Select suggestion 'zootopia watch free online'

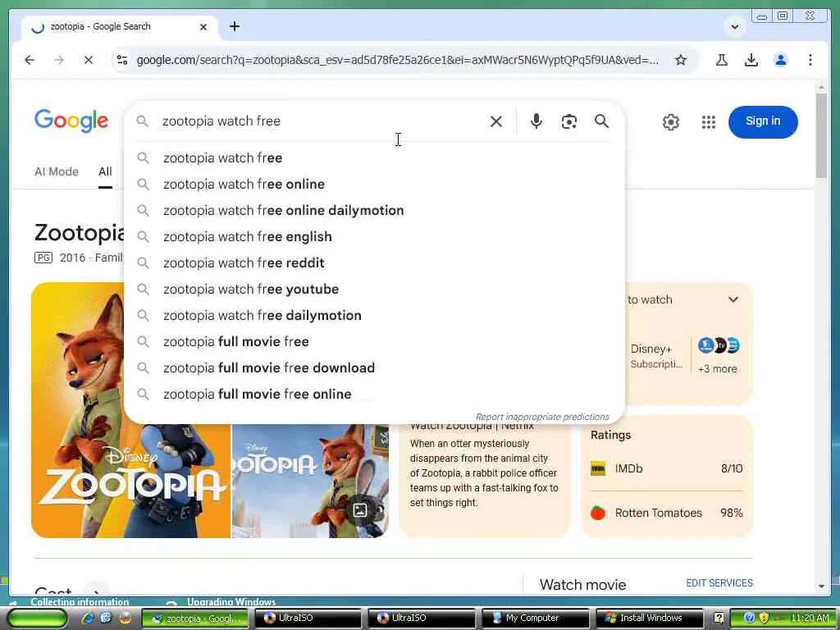(374, 185)
